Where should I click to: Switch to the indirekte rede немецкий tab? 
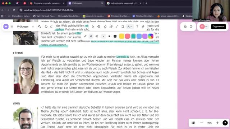pyautogui.click(x=124, y=3)
